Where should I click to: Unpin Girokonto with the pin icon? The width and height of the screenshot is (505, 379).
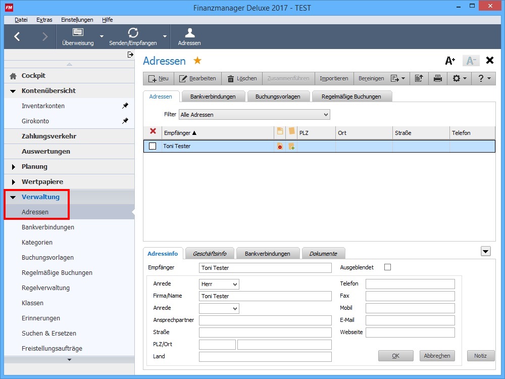125,121
